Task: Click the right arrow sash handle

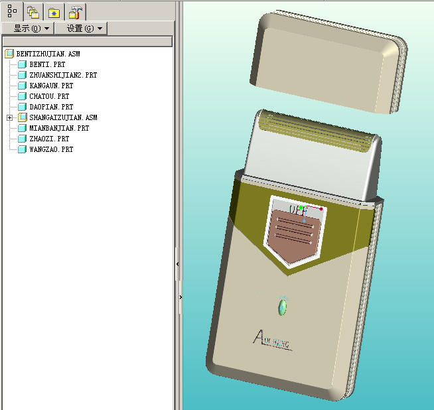Action: click(181, 297)
